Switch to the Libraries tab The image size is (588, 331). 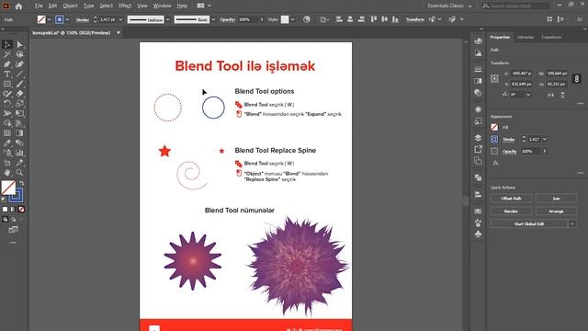525,37
